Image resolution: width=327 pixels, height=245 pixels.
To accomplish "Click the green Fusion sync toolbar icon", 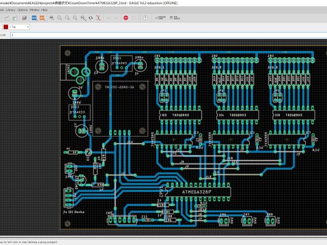I will [x=14, y=18].
